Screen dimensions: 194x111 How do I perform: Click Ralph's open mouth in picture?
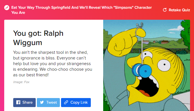pyautogui.click(x=147, y=87)
